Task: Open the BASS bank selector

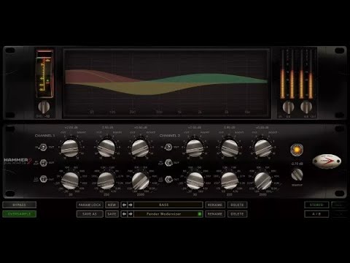Action: click(x=168, y=205)
